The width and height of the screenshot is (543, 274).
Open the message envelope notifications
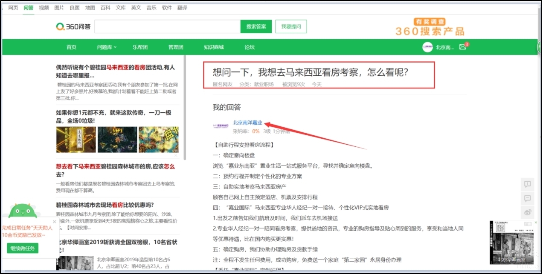(463, 47)
